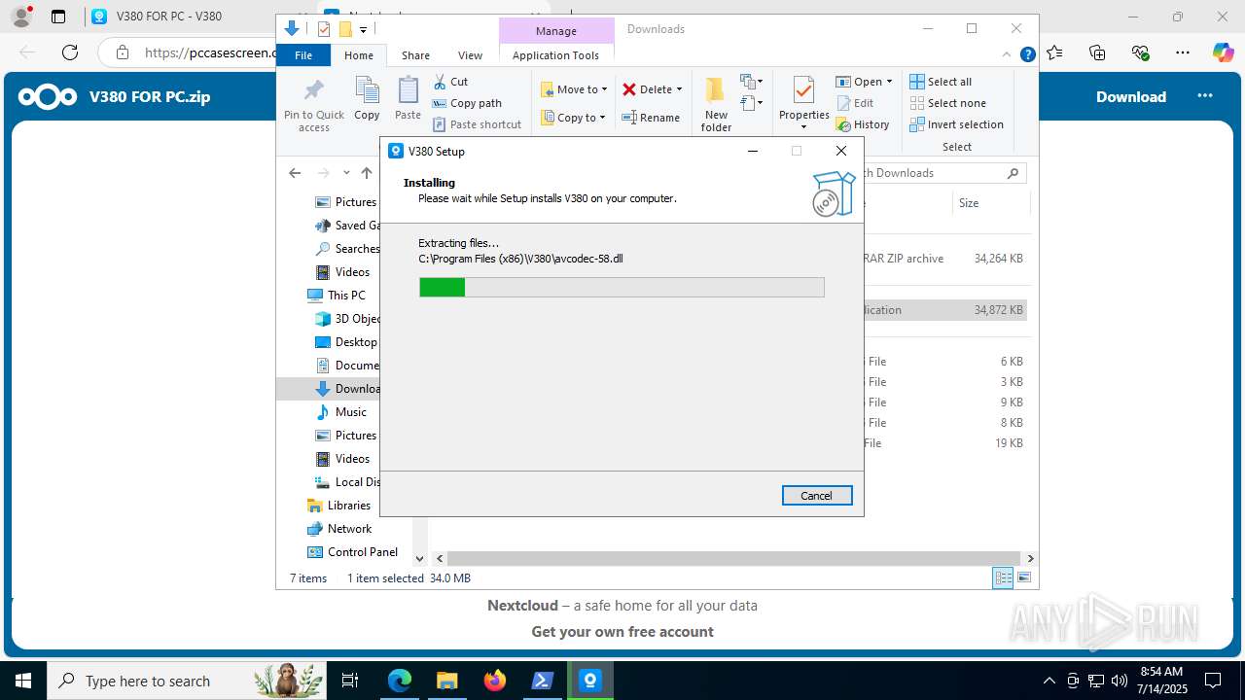
Task: Collapse the Explorer ribbon chevron
Action: tap(1009, 55)
